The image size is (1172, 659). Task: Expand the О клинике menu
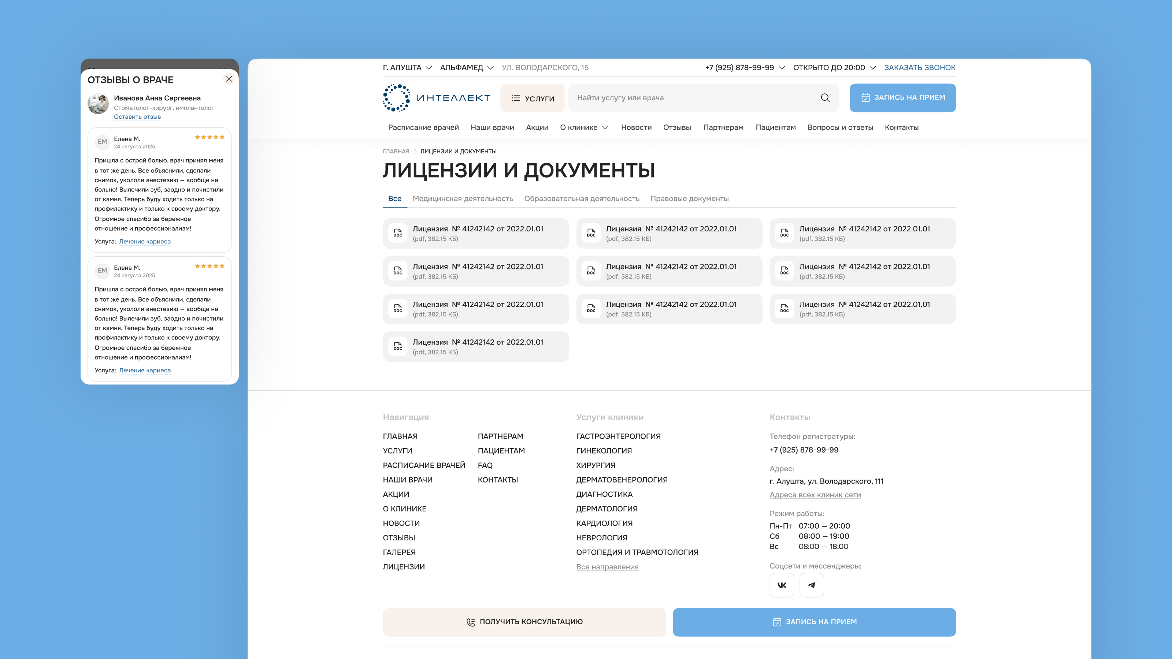pos(584,128)
